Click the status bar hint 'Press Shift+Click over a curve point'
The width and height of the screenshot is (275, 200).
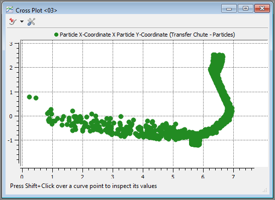pyautogui.click(x=83, y=186)
